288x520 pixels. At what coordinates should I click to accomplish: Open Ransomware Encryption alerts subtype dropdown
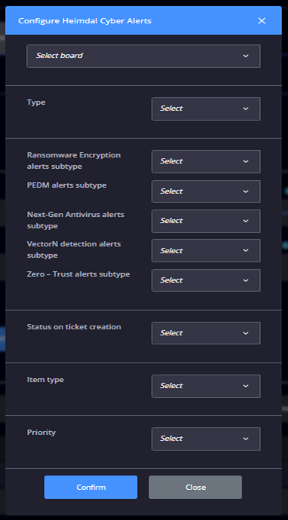(206, 161)
